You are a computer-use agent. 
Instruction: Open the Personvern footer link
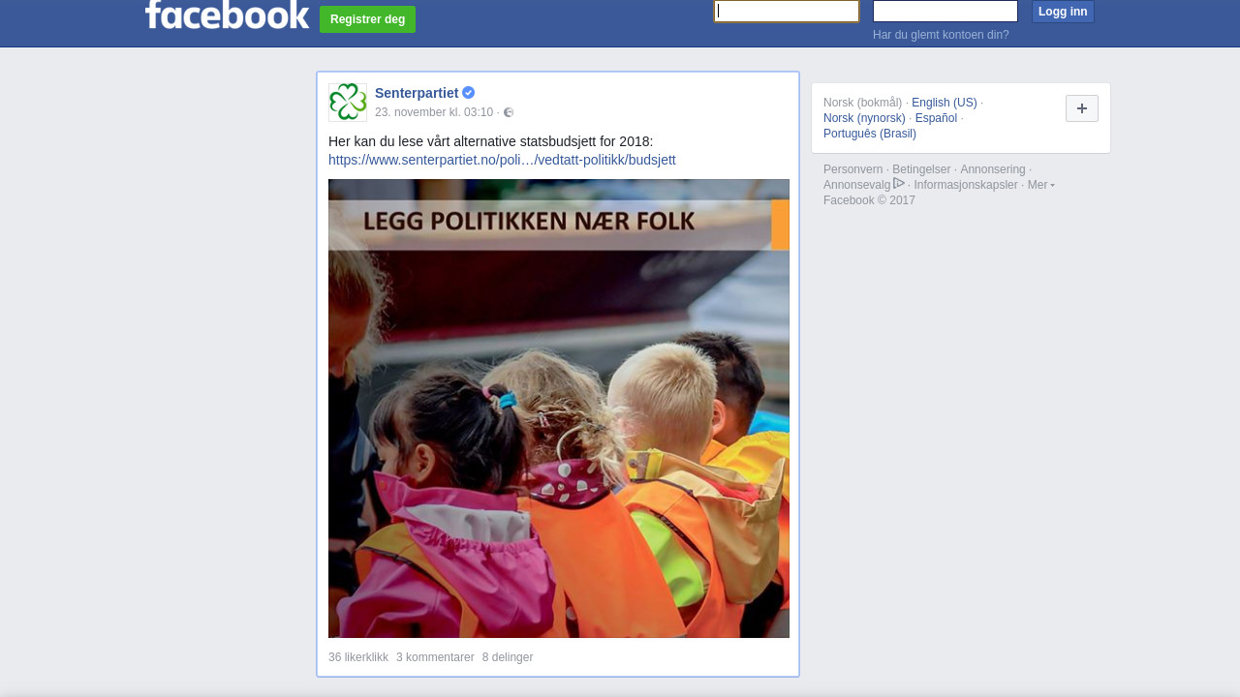853,169
